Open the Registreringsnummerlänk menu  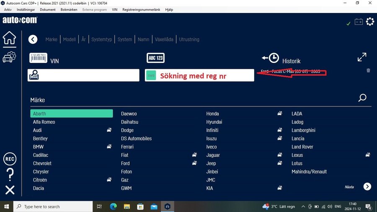pos(142,9)
